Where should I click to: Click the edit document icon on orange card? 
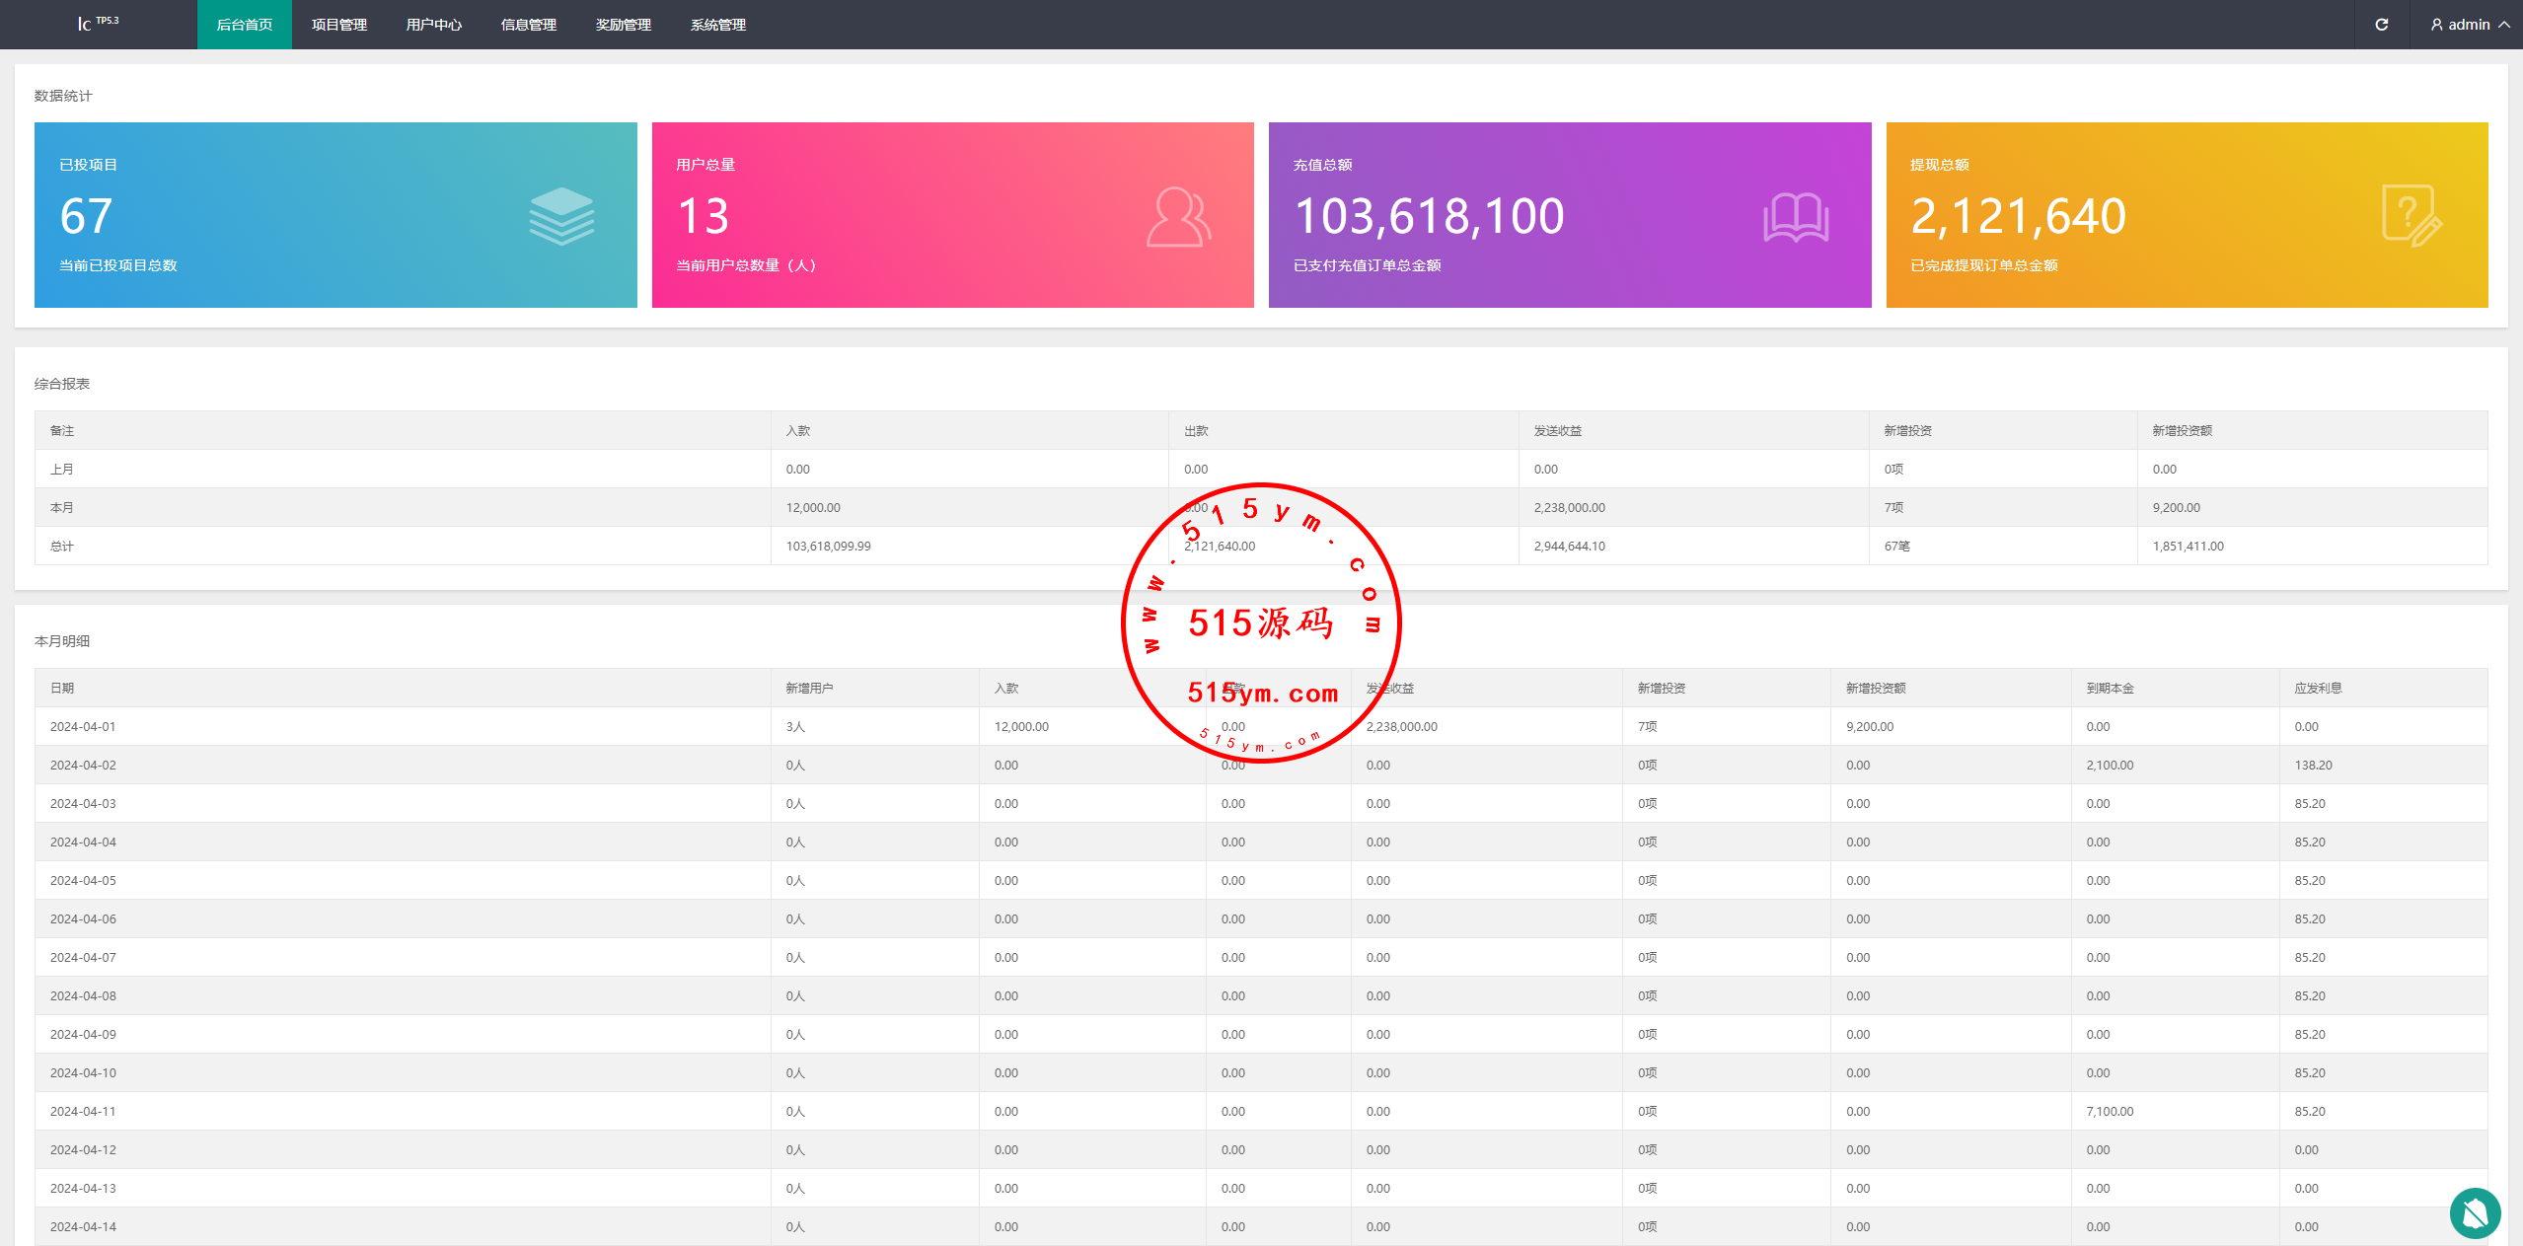pos(2411,216)
